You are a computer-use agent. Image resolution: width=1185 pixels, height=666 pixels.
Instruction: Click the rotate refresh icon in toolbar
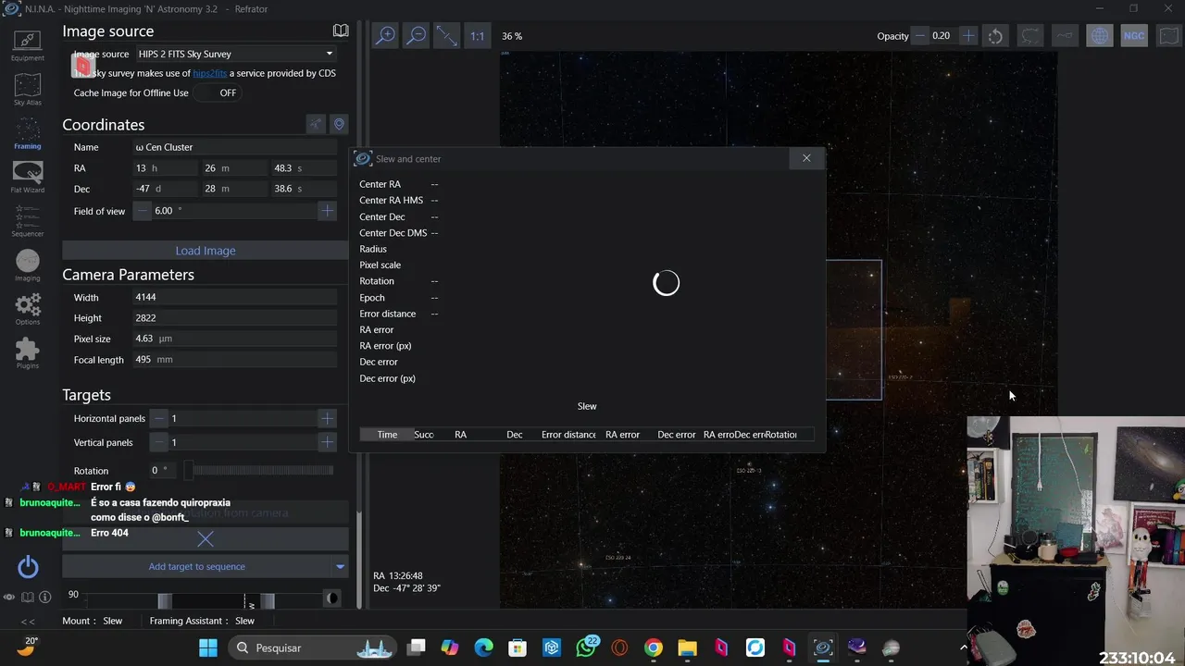(x=995, y=36)
